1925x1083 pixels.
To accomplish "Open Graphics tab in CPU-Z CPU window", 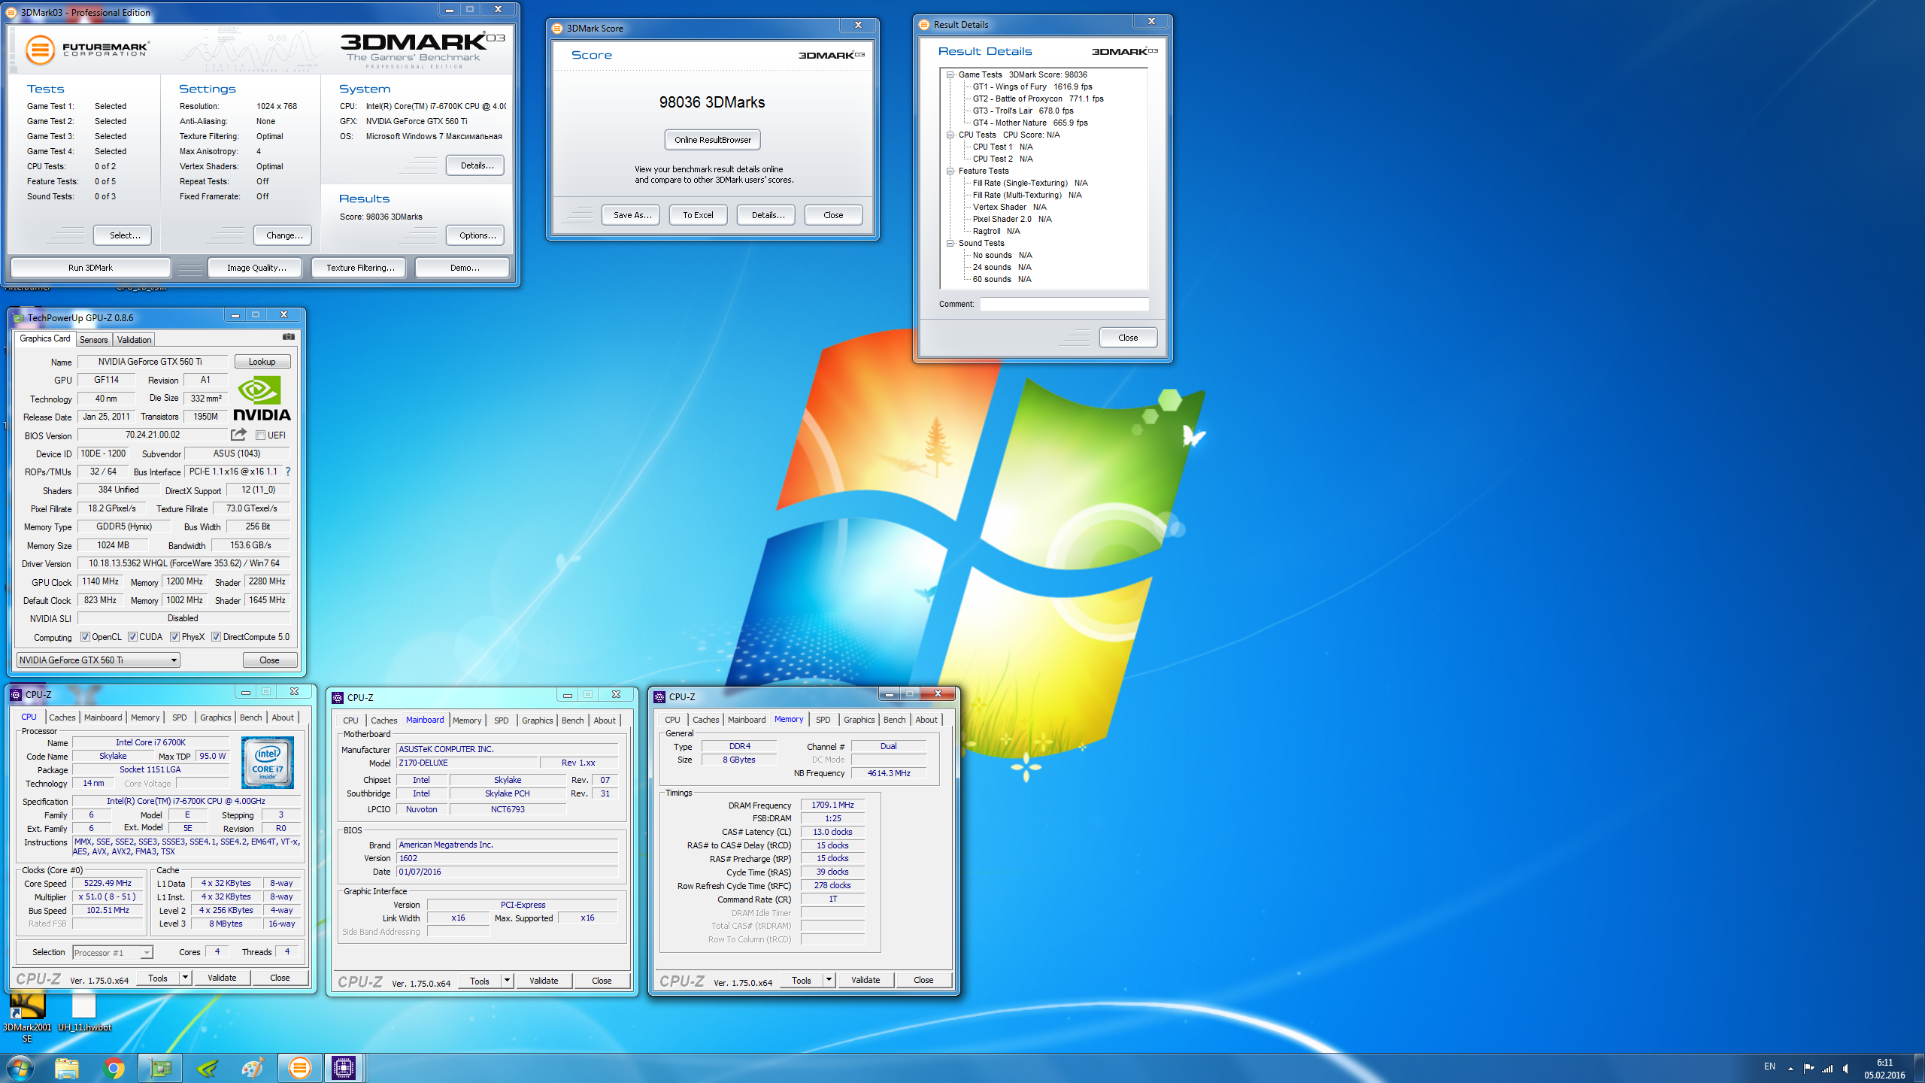I will tap(215, 717).
